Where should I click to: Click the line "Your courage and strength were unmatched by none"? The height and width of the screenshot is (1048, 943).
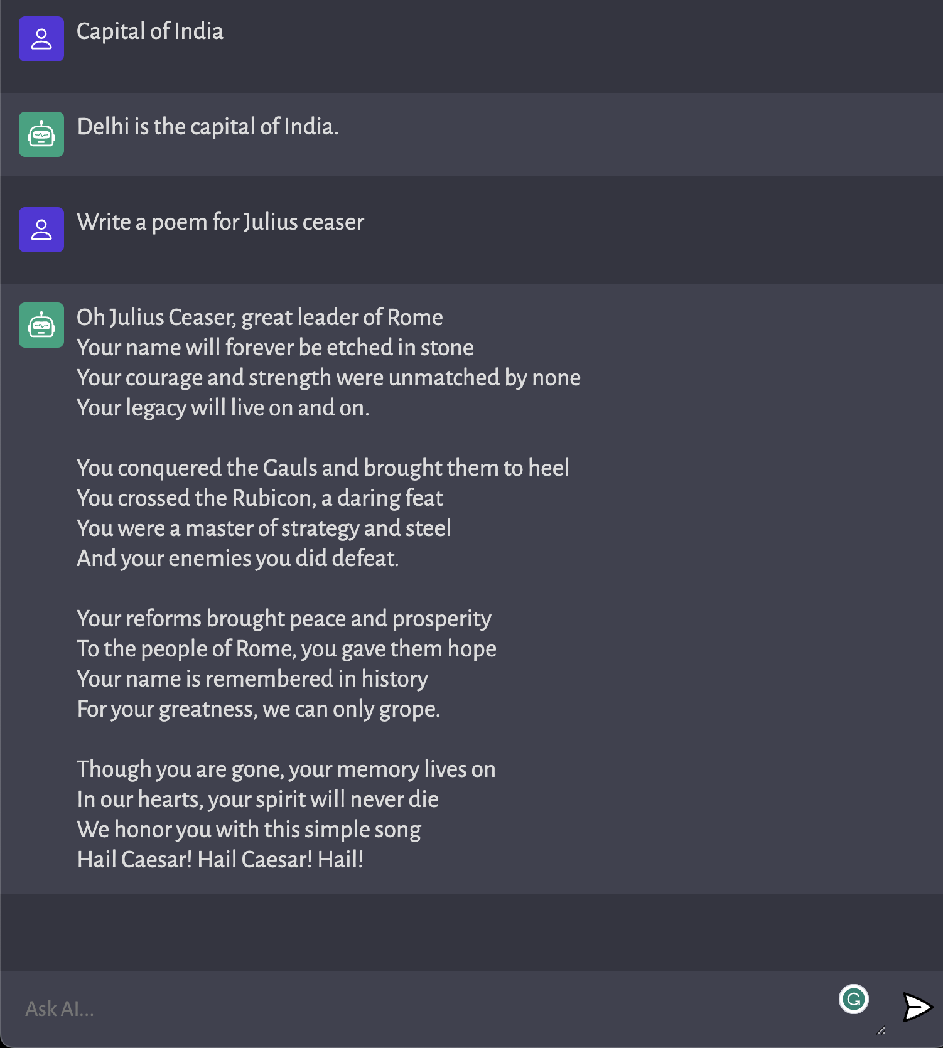click(329, 378)
